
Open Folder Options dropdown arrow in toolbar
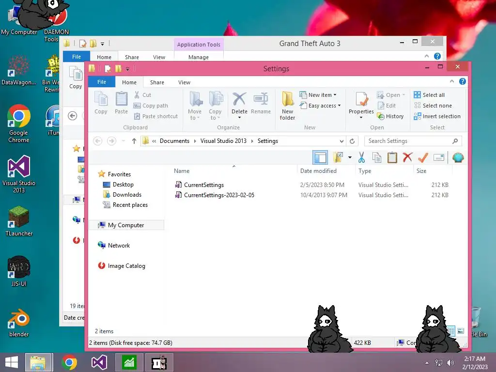pos(350,157)
